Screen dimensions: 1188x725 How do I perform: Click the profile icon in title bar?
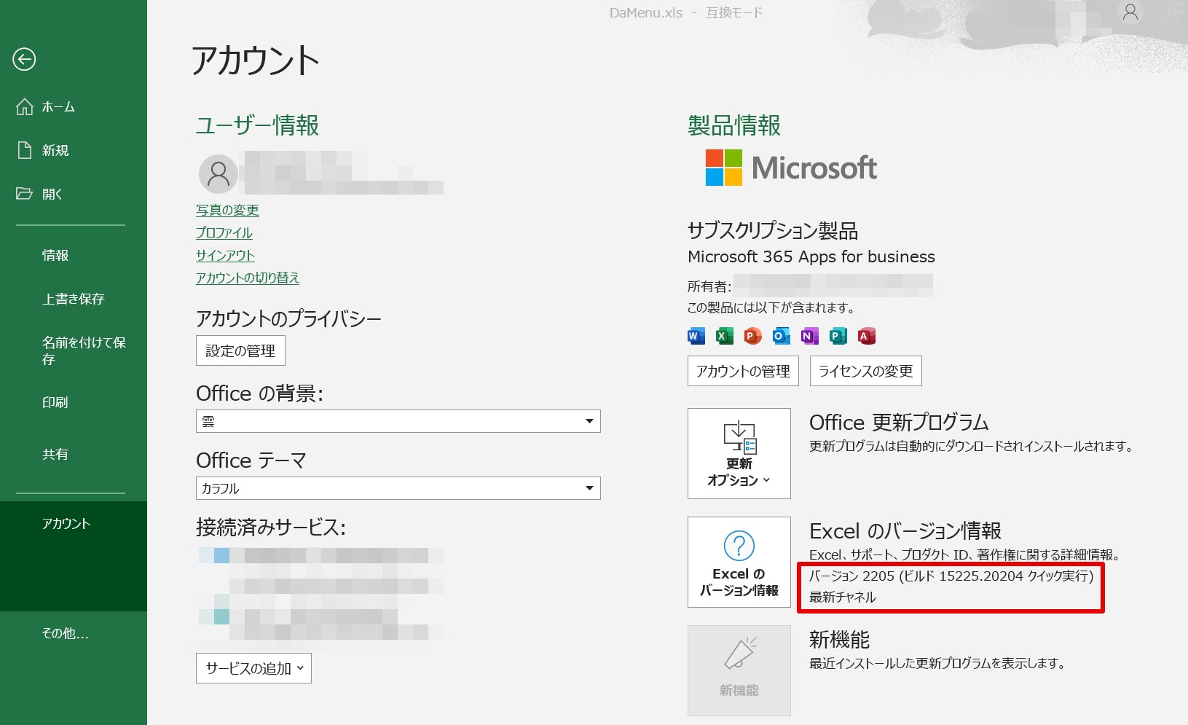point(1130,12)
